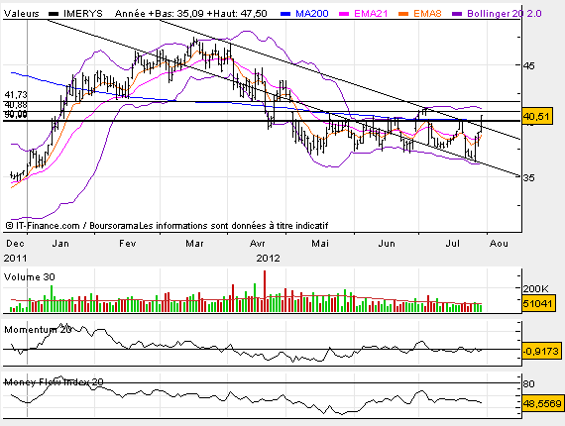This screenshot has height=426, width=565.
Task: Click the magenta EMA21 legend swatch
Action: pos(344,14)
